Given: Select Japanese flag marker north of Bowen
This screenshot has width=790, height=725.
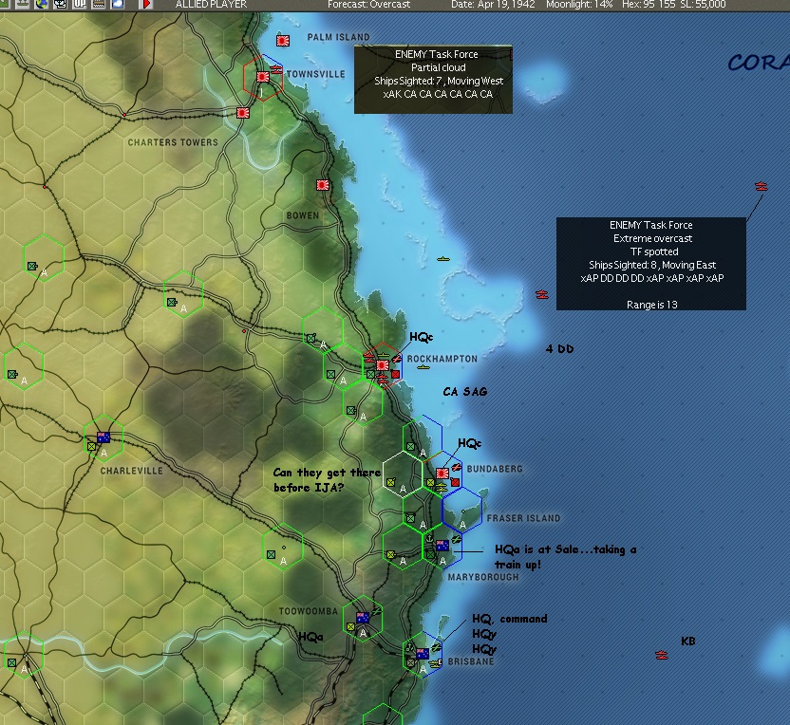Looking at the screenshot, I should (x=323, y=185).
